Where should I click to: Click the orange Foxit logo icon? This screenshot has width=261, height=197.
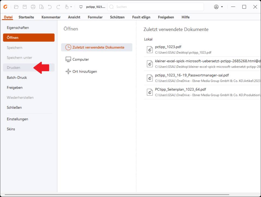pyautogui.click(x=5, y=7)
